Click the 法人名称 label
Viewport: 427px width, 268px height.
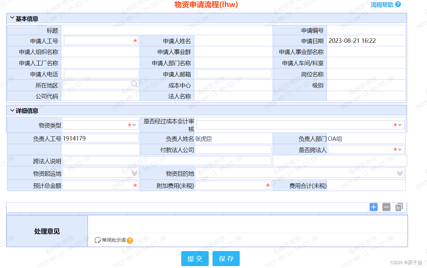[x=180, y=96]
